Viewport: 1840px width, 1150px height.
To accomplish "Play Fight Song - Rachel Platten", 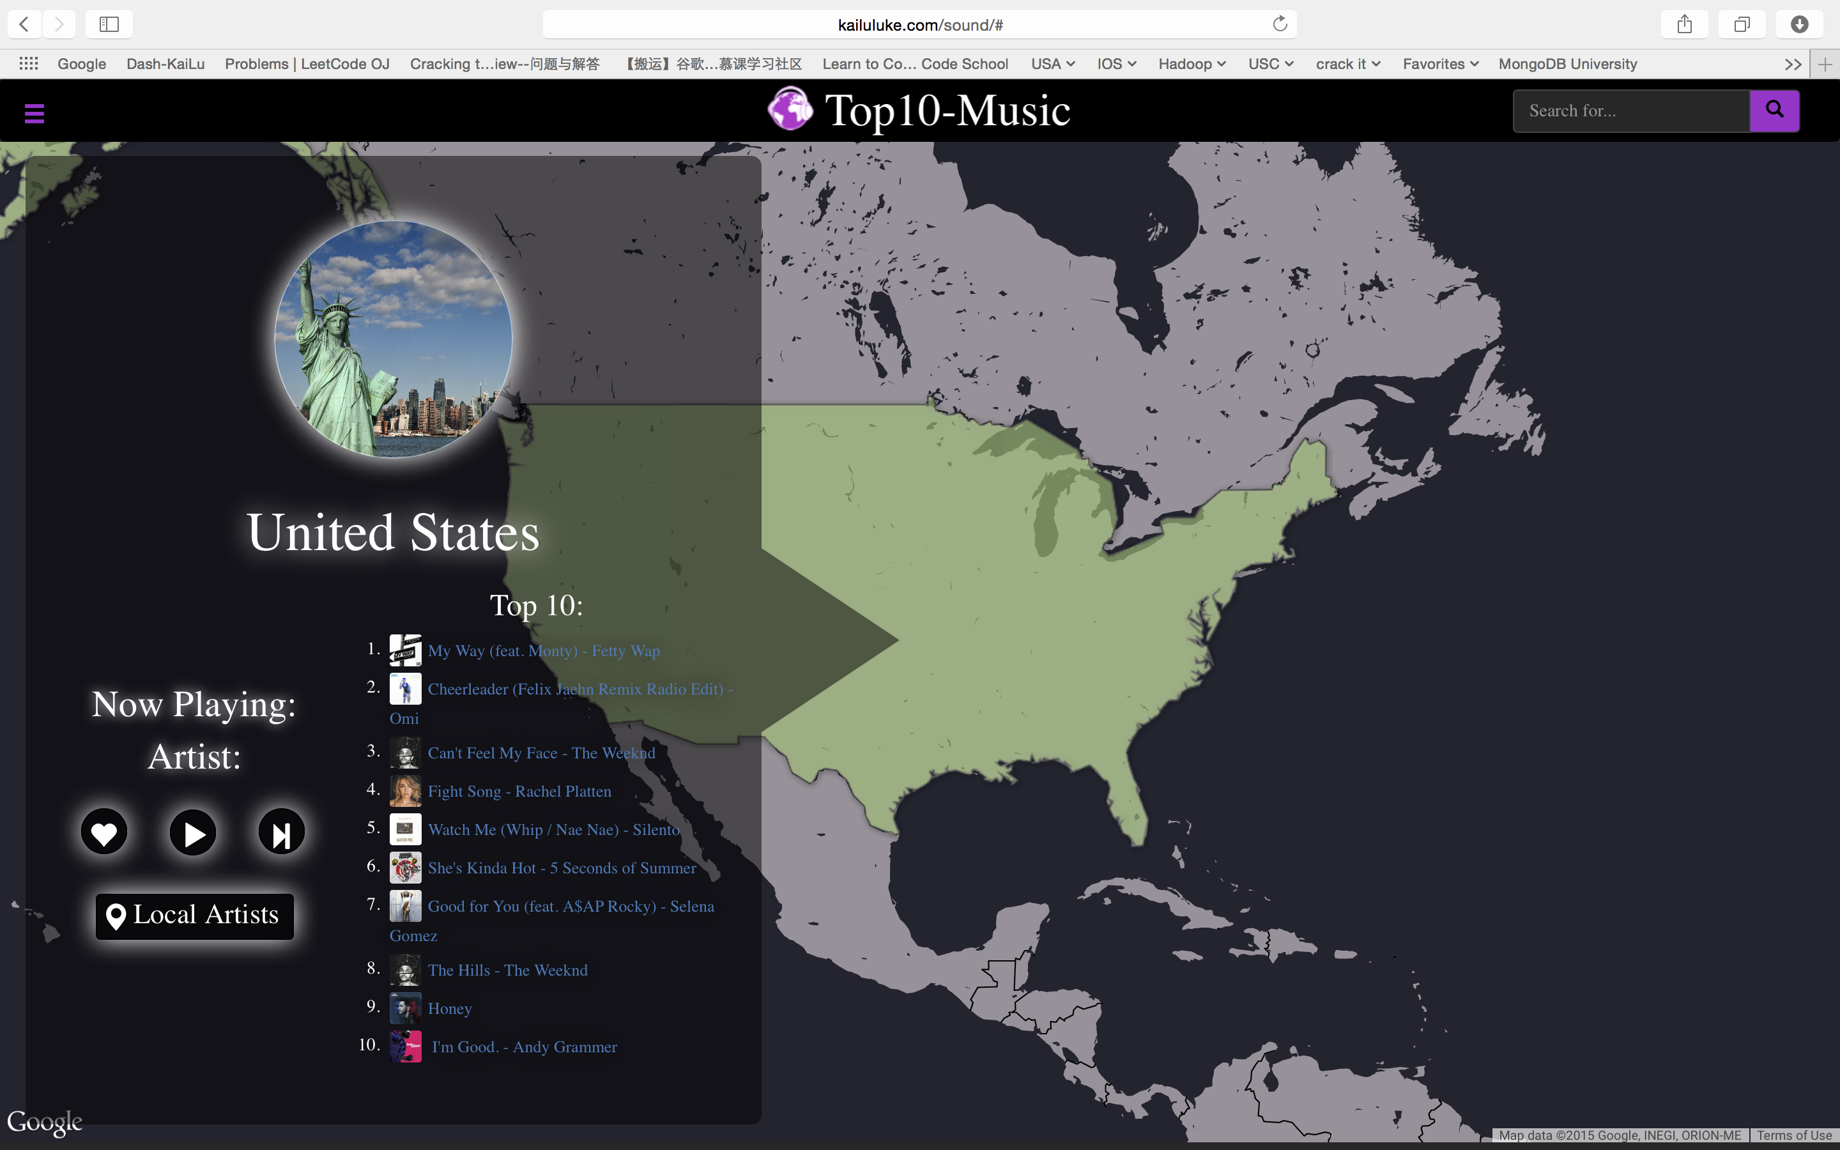I will (x=519, y=792).
